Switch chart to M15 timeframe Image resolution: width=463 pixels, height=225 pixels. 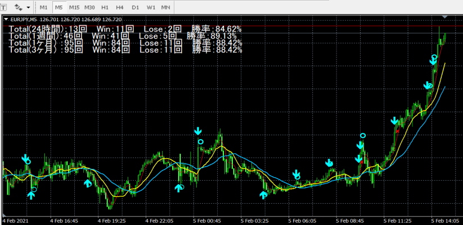(x=74, y=7)
